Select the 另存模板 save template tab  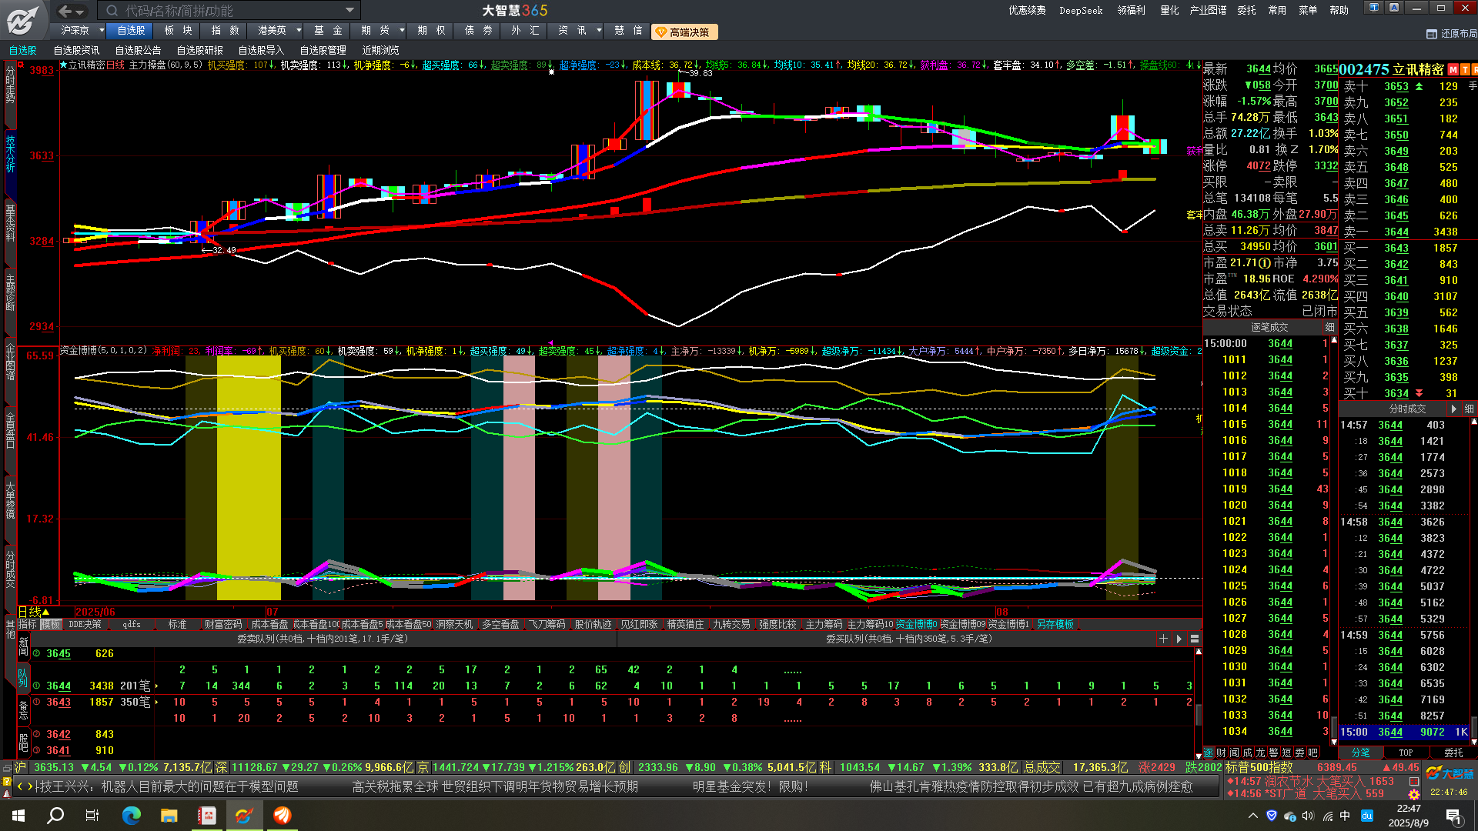(x=1055, y=625)
